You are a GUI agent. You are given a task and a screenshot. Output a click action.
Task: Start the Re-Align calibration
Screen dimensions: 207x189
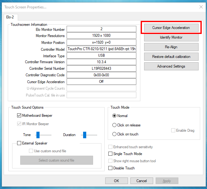[x=171, y=47]
